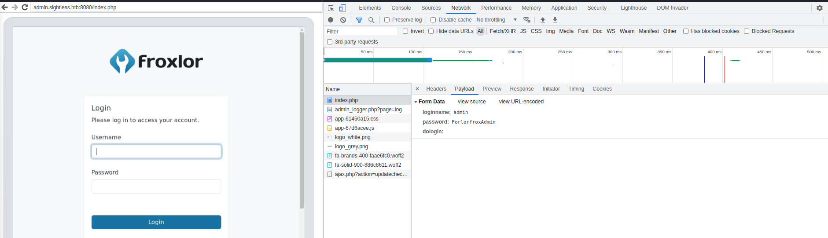Image resolution: width=828 pixels, height=238 pixels.
Task: Click the browser address bar
Action: 176,7
